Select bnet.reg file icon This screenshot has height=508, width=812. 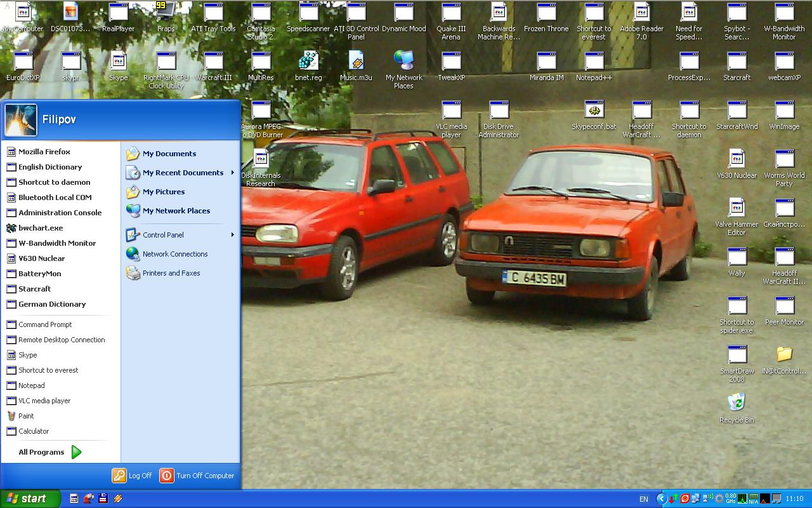coord(309,67)
